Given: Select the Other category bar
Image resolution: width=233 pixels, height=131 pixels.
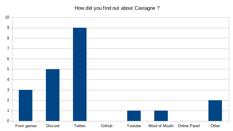Looking at the screenshot, I should pyautogui.click(x=215, y=111).
